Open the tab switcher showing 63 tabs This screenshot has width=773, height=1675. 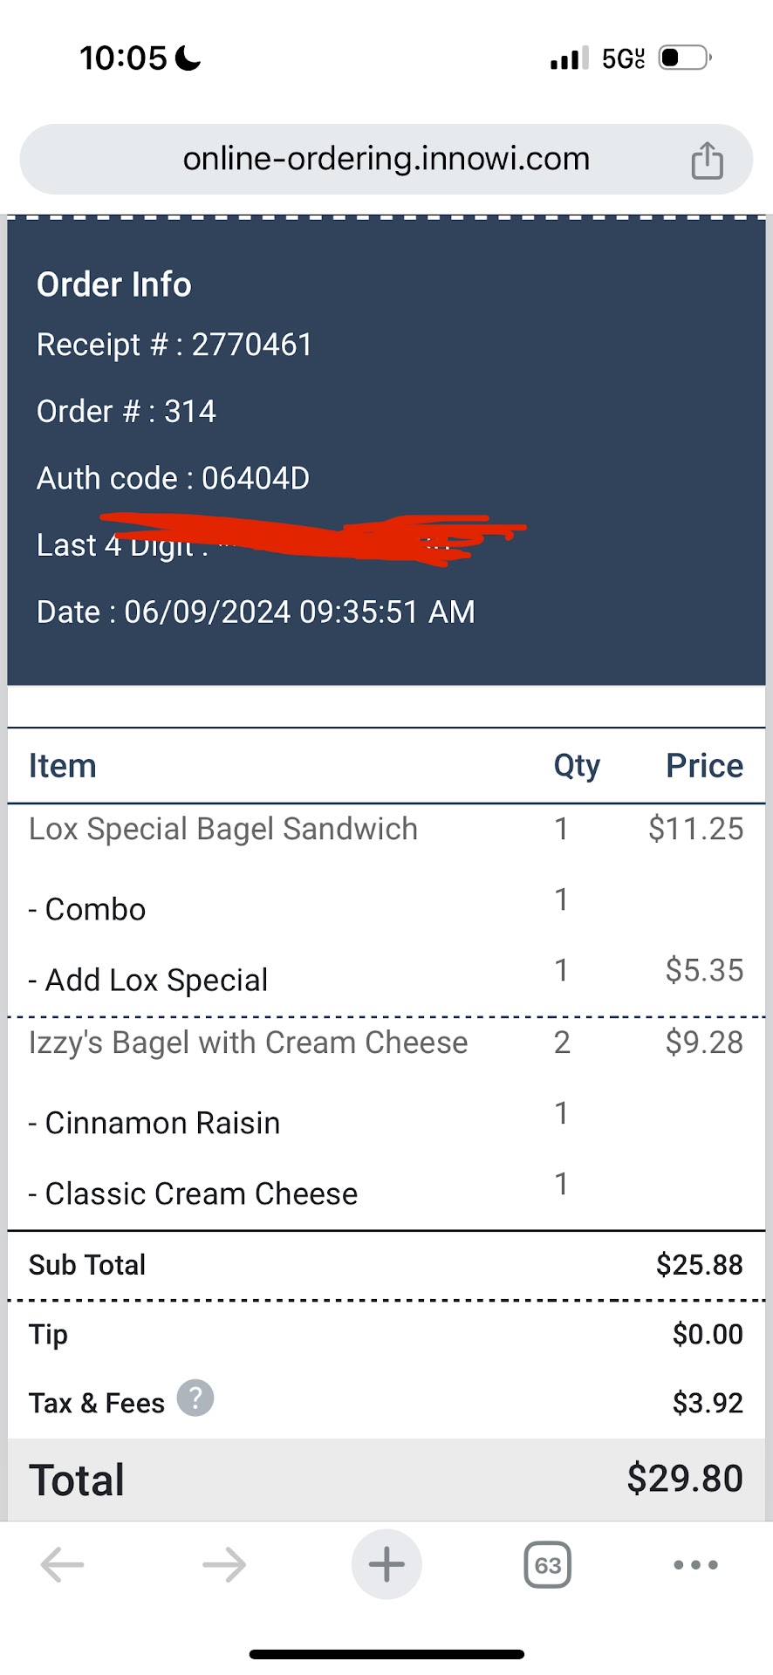[x=548, y=1565]
